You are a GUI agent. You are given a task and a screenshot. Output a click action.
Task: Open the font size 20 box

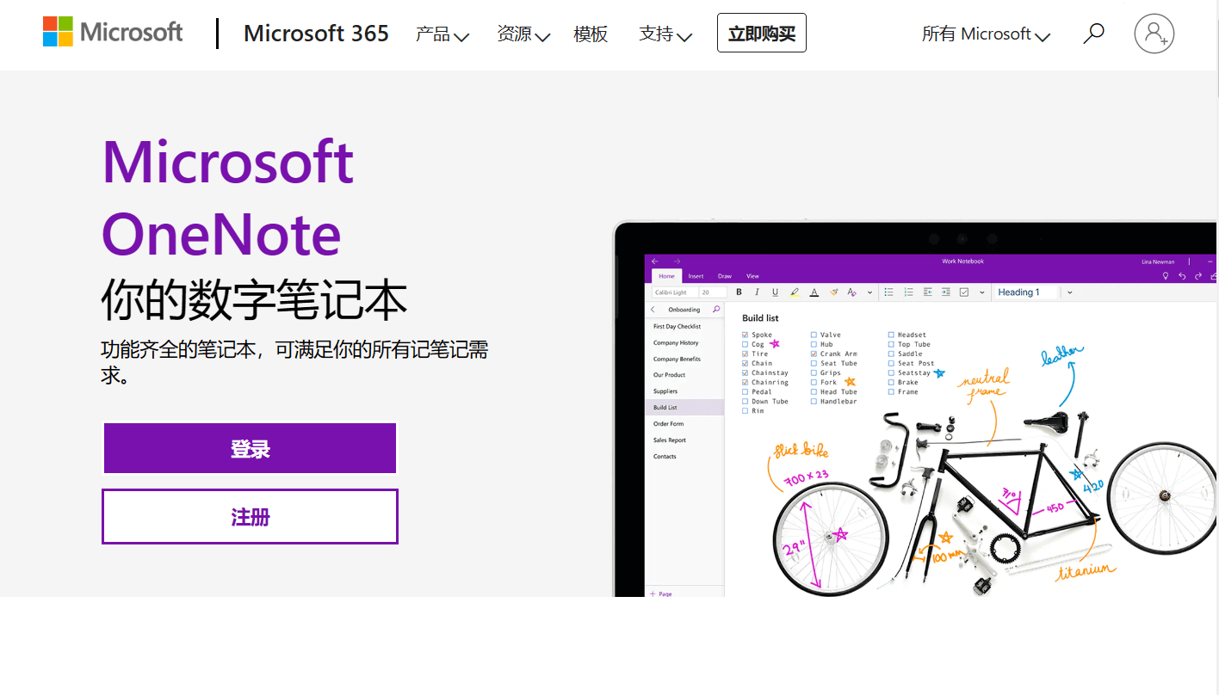pos(713,292)
